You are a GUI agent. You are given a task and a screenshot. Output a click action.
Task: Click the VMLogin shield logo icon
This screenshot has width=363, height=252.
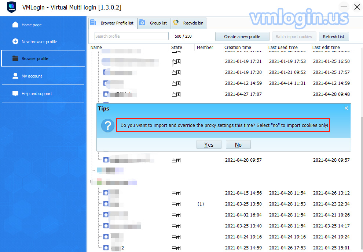[12, 7]
